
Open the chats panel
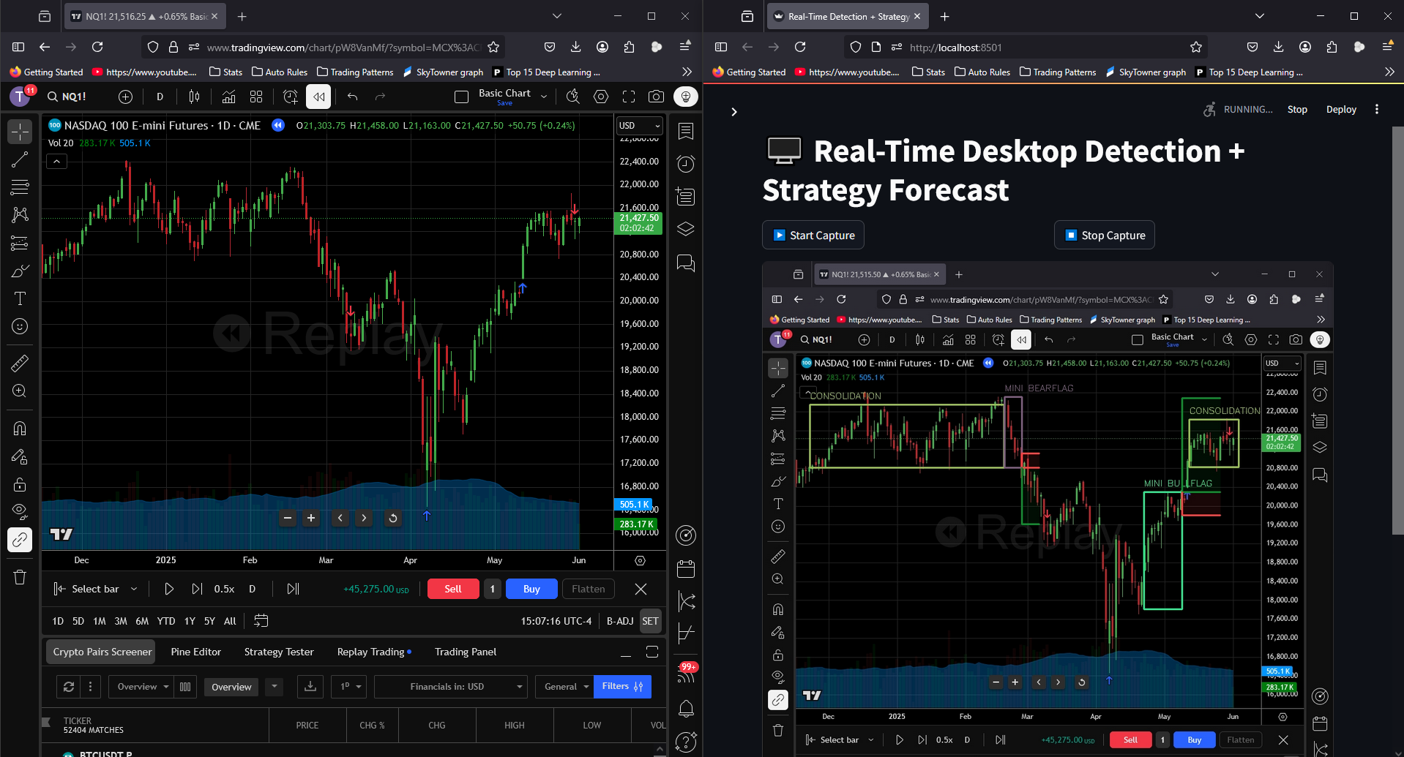[686, 263]
